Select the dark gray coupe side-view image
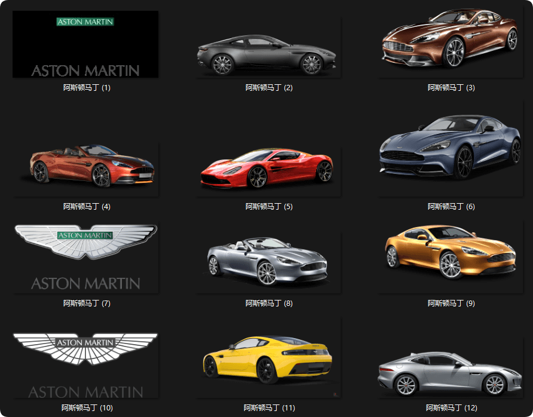The width and height of the screenshot is (533, 417). pos(268,55)
